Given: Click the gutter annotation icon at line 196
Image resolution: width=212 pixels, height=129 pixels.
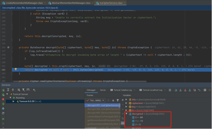Looking at the screenshot, I should tap(8, 47).
